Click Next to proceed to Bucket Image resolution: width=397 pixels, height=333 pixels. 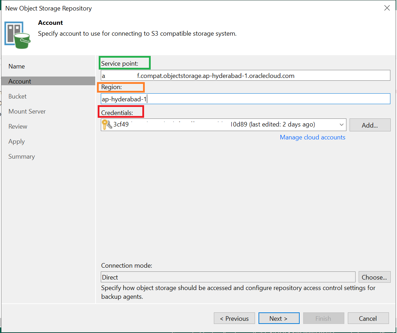tap(279, 318)
